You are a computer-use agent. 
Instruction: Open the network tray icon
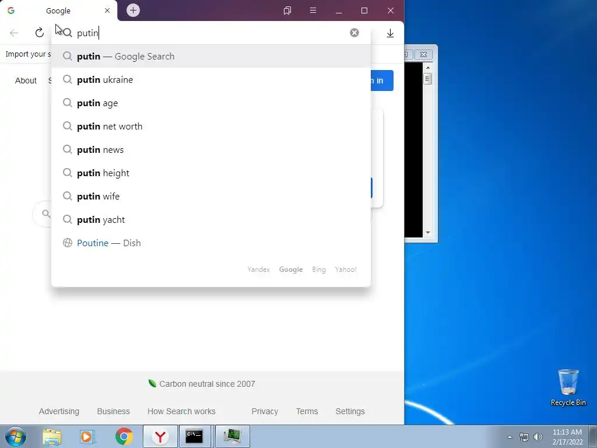point(524,437)
